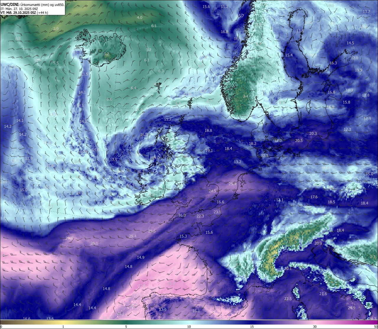This screenshot has height=329, width=378.
Task: Select the 19.1 value label
Action: (x=209, y=150)
